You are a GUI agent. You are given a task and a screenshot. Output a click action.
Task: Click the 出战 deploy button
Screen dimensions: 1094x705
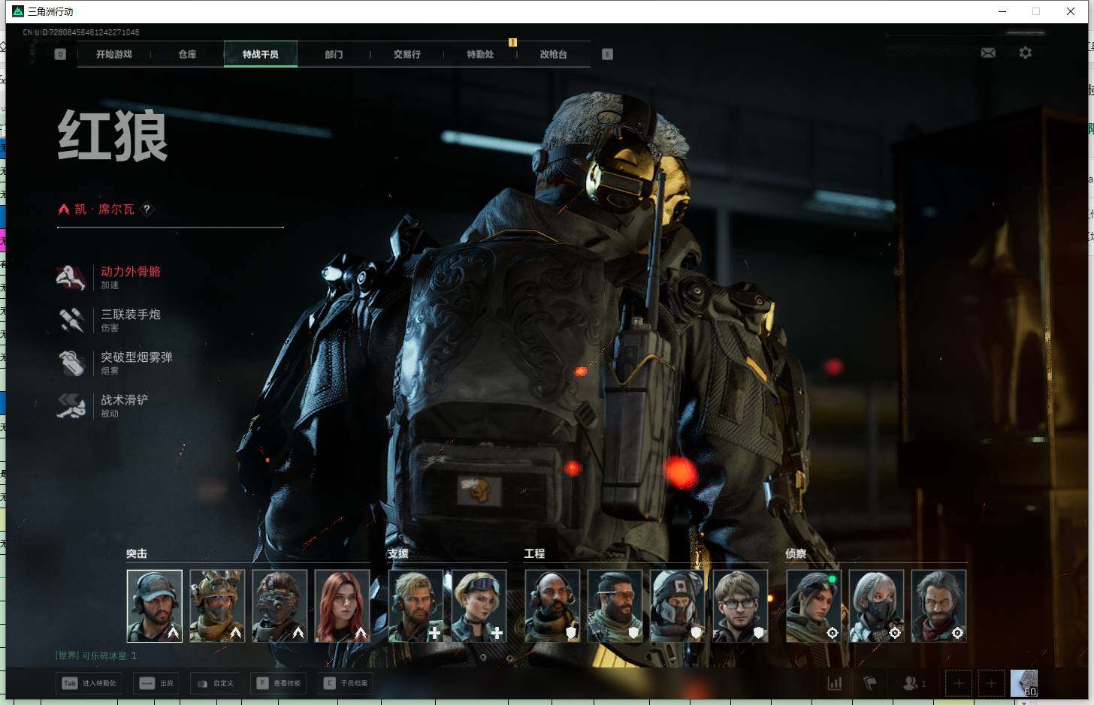[157, 683]
